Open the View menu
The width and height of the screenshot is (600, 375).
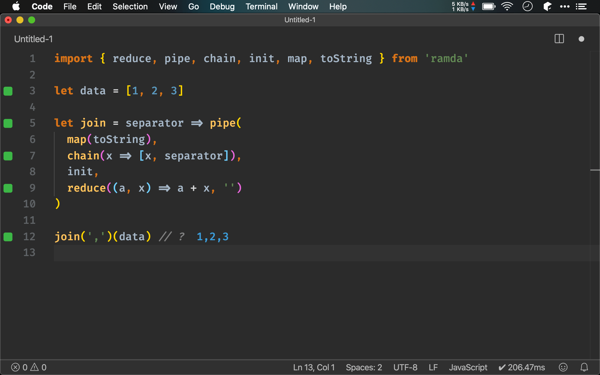[x=168, y=6]
